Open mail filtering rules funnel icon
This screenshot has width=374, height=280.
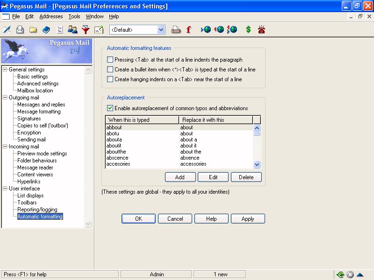[x=86, y=29]
